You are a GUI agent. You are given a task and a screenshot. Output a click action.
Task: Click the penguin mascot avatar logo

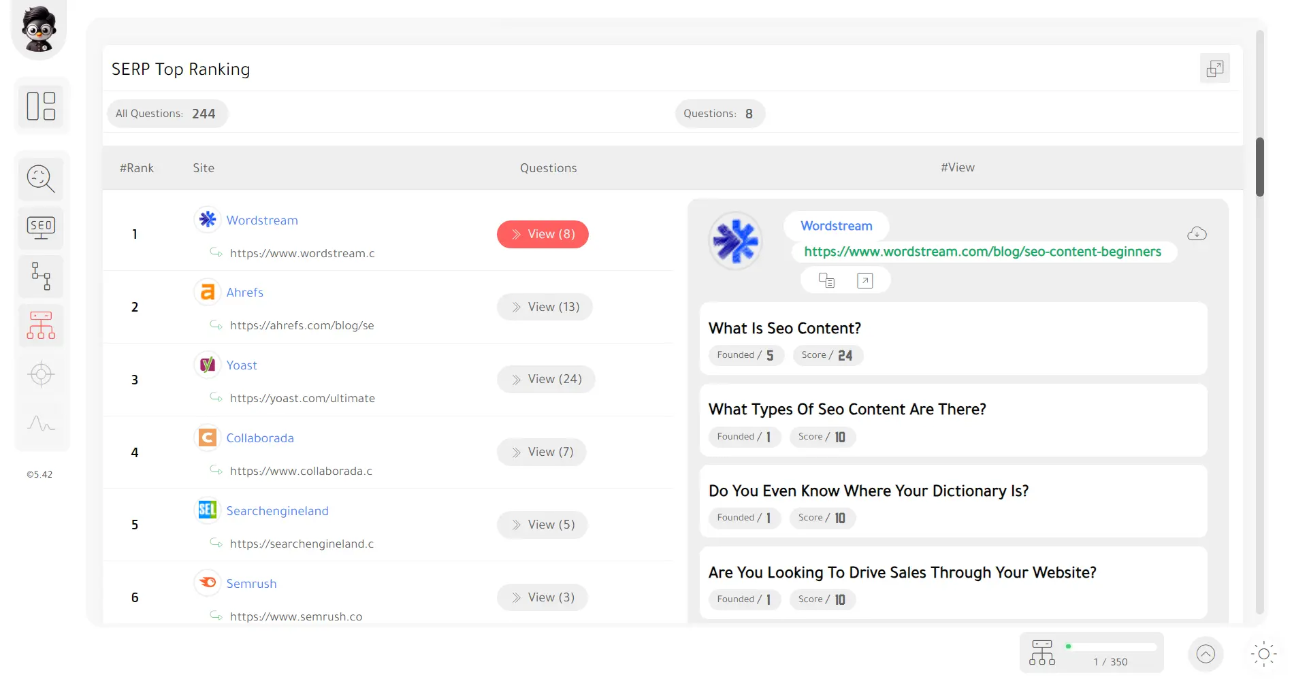(x=39, y=29)
